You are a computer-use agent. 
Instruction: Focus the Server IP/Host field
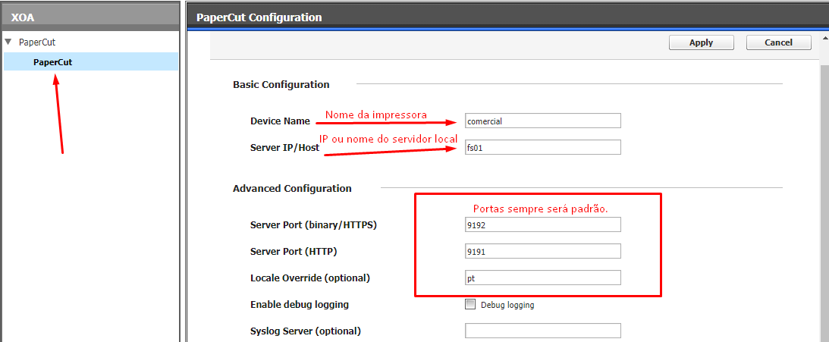(x=542, y=147)
